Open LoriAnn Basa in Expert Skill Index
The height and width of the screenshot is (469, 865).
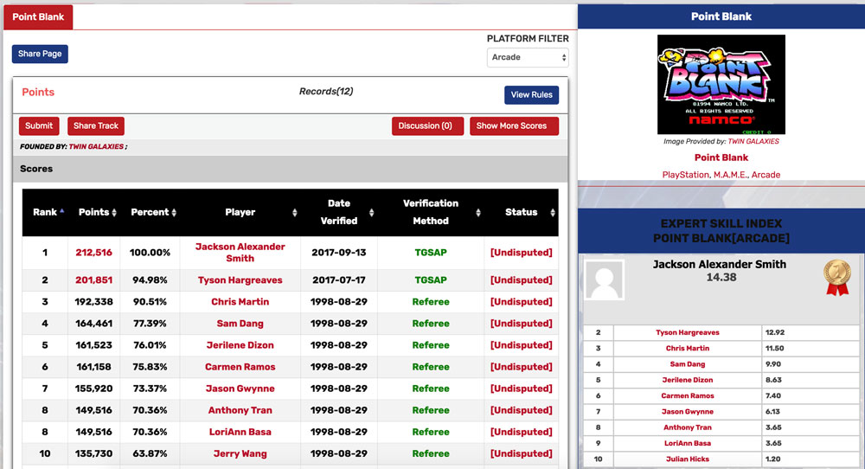pyautogui.click(x=688, y=444)
